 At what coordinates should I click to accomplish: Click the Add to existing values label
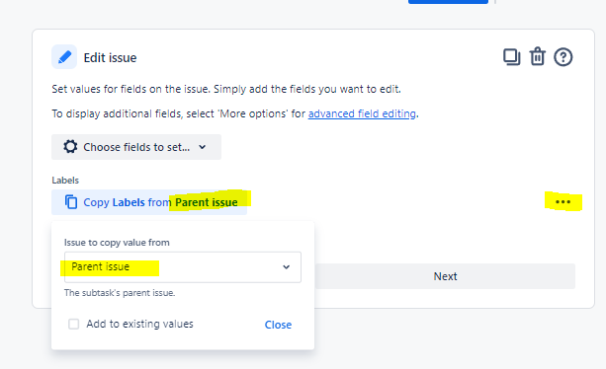(139, 324)
